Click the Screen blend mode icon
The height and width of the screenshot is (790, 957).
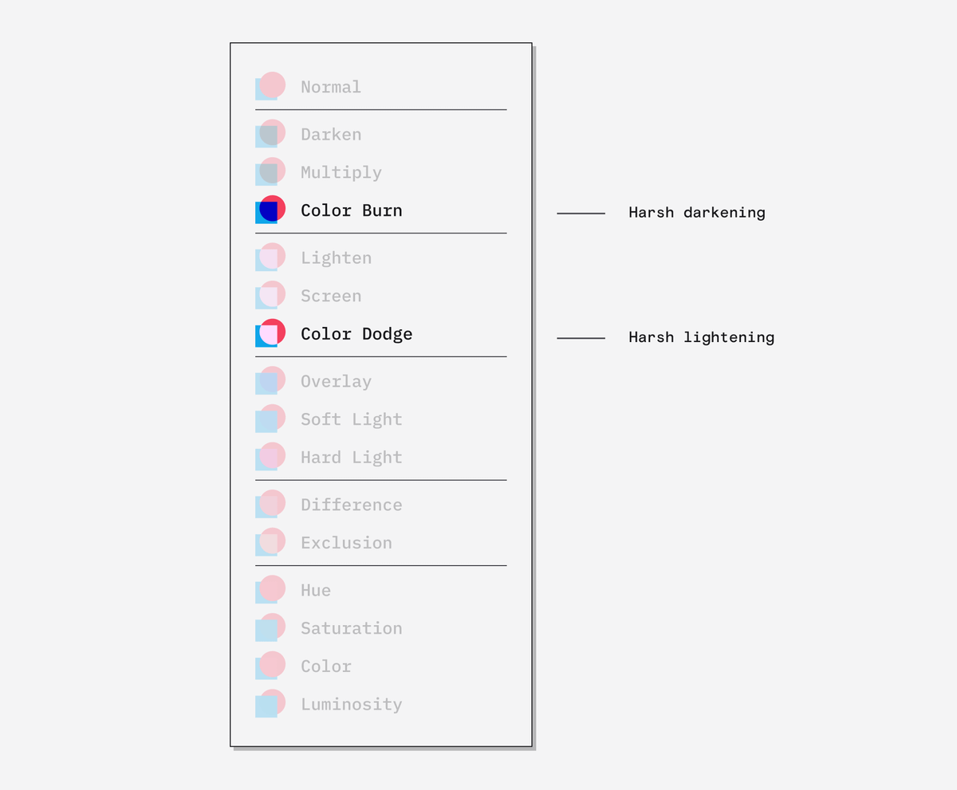click(x=270, y=296)
